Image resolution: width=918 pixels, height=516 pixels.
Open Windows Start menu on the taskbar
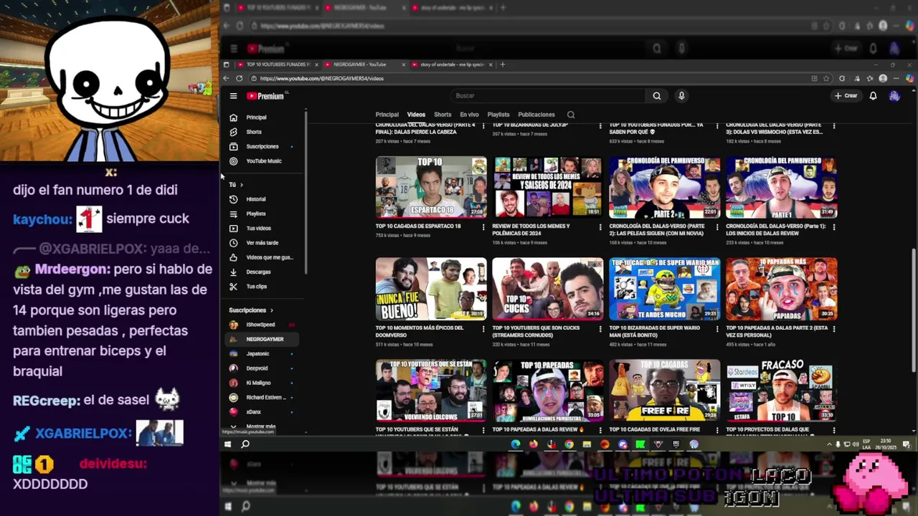point(227,444)
